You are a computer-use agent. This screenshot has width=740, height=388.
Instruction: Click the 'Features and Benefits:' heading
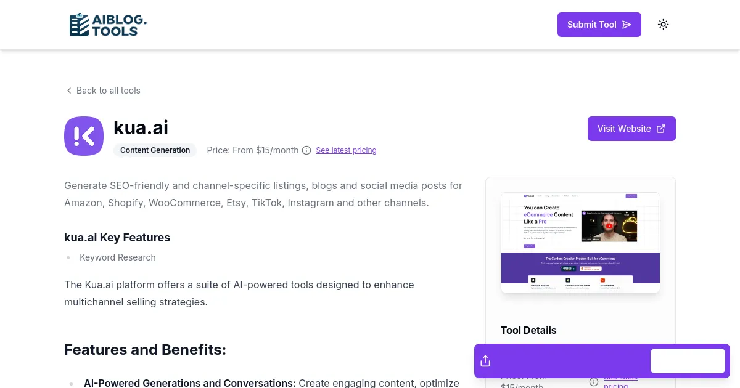145,350
